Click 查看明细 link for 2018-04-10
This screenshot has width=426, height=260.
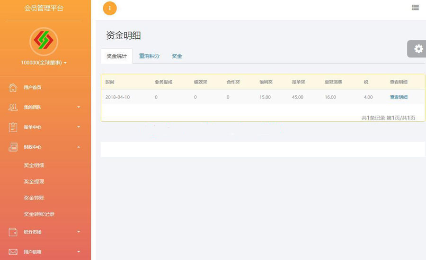(399, 97)
